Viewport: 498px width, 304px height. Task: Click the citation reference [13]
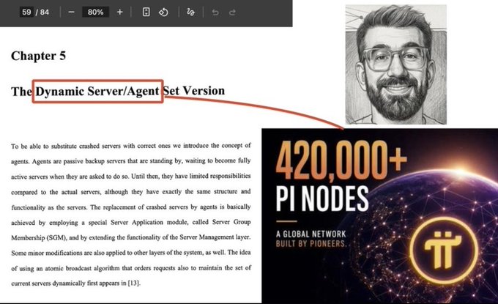pos(133,283)
